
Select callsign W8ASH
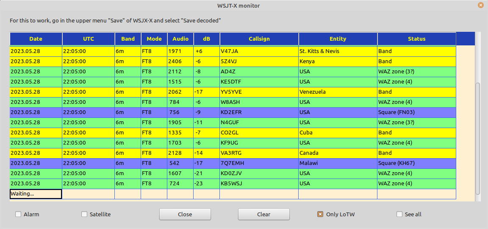[259, 102]
